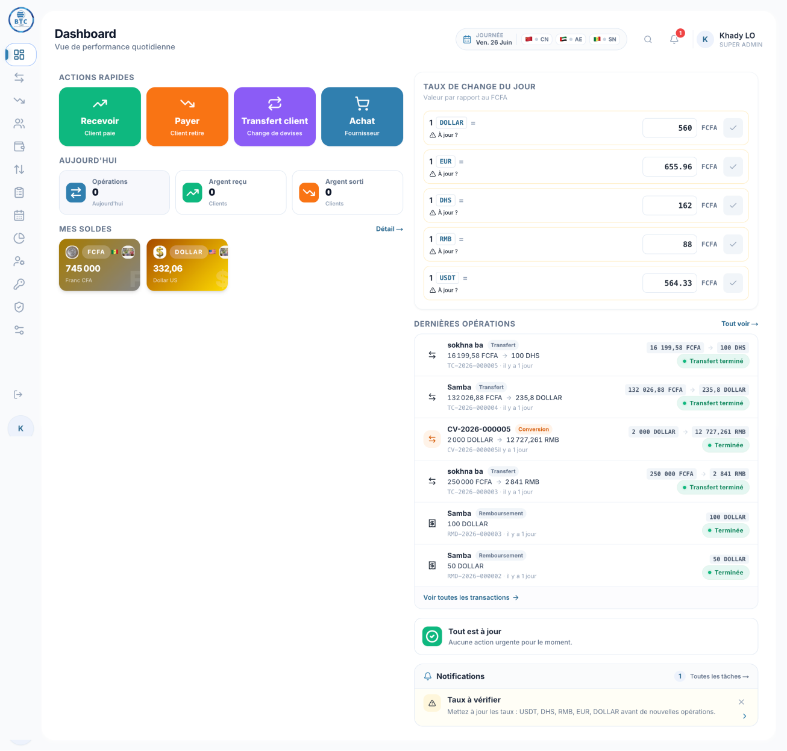Click the Achat Fournisseur quick action
Viewport: 787px width, 751px height.
362,116
